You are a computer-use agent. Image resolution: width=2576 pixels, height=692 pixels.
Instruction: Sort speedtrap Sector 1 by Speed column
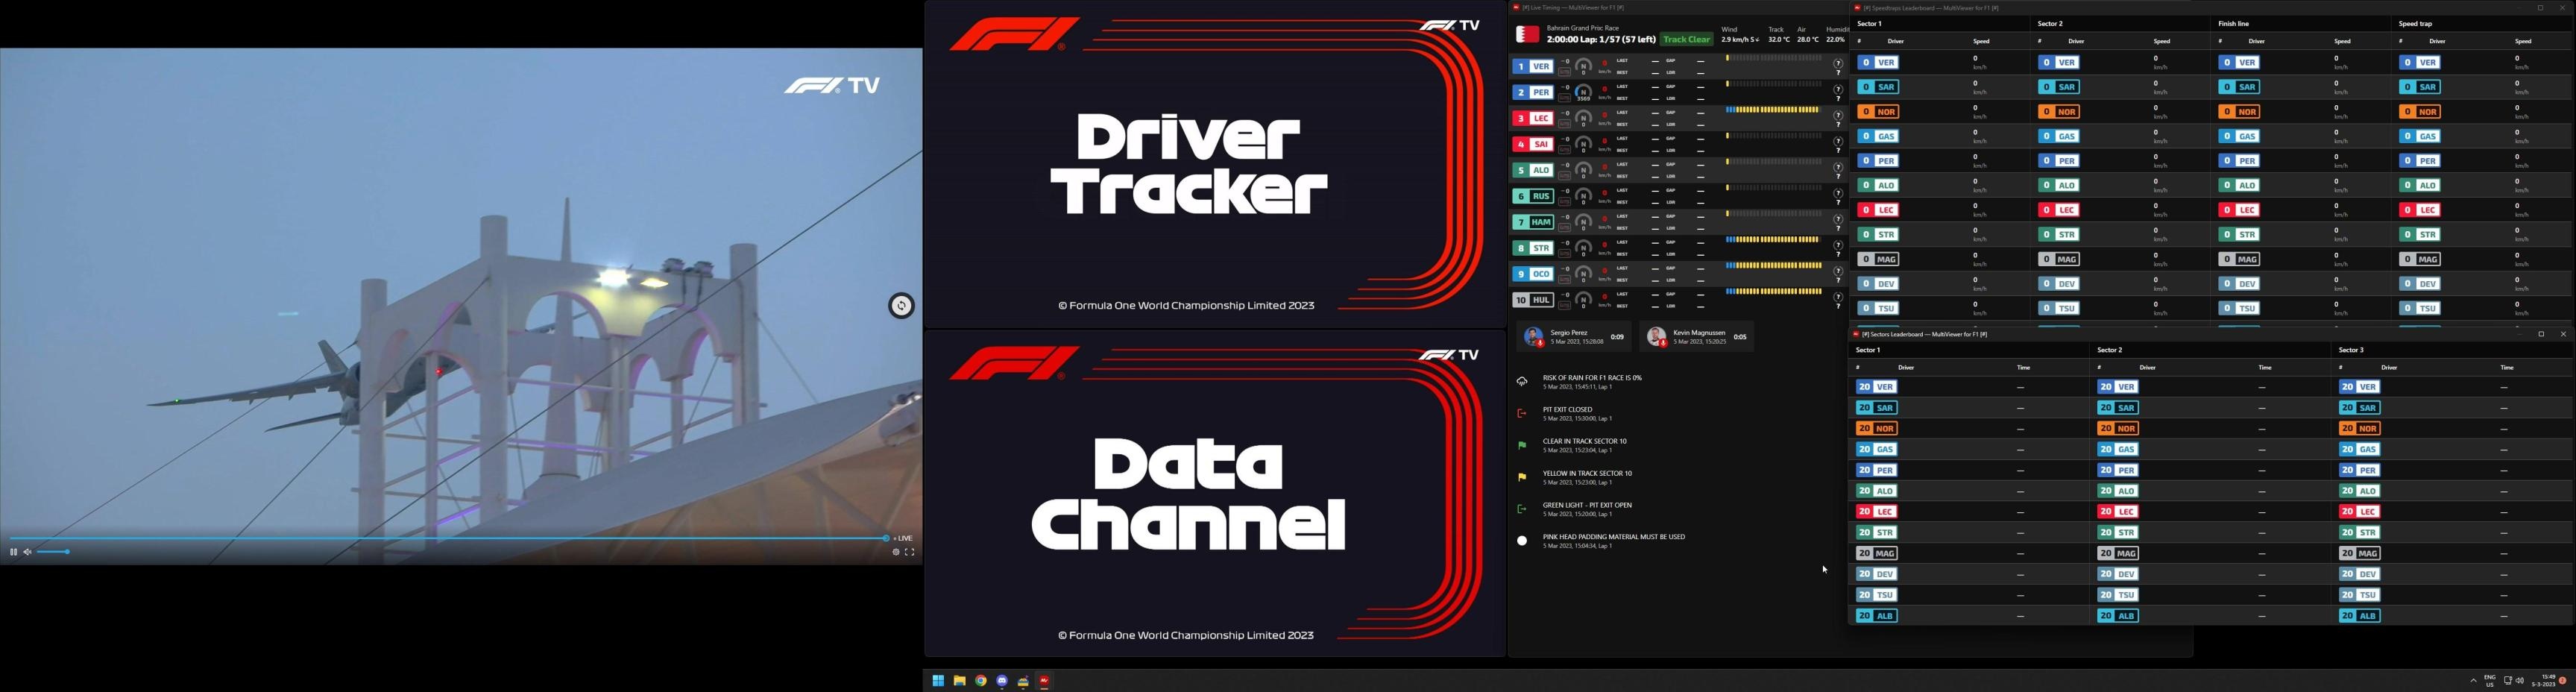pos(1981,41)
